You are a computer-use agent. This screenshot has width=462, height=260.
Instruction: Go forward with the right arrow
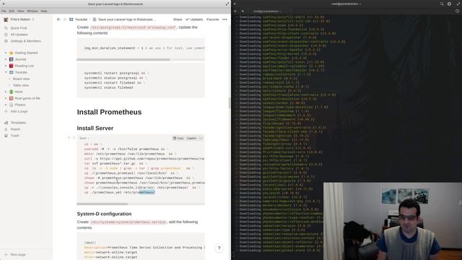coord(64,19)
